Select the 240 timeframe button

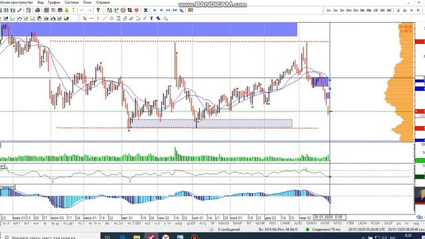click(382, 11)
